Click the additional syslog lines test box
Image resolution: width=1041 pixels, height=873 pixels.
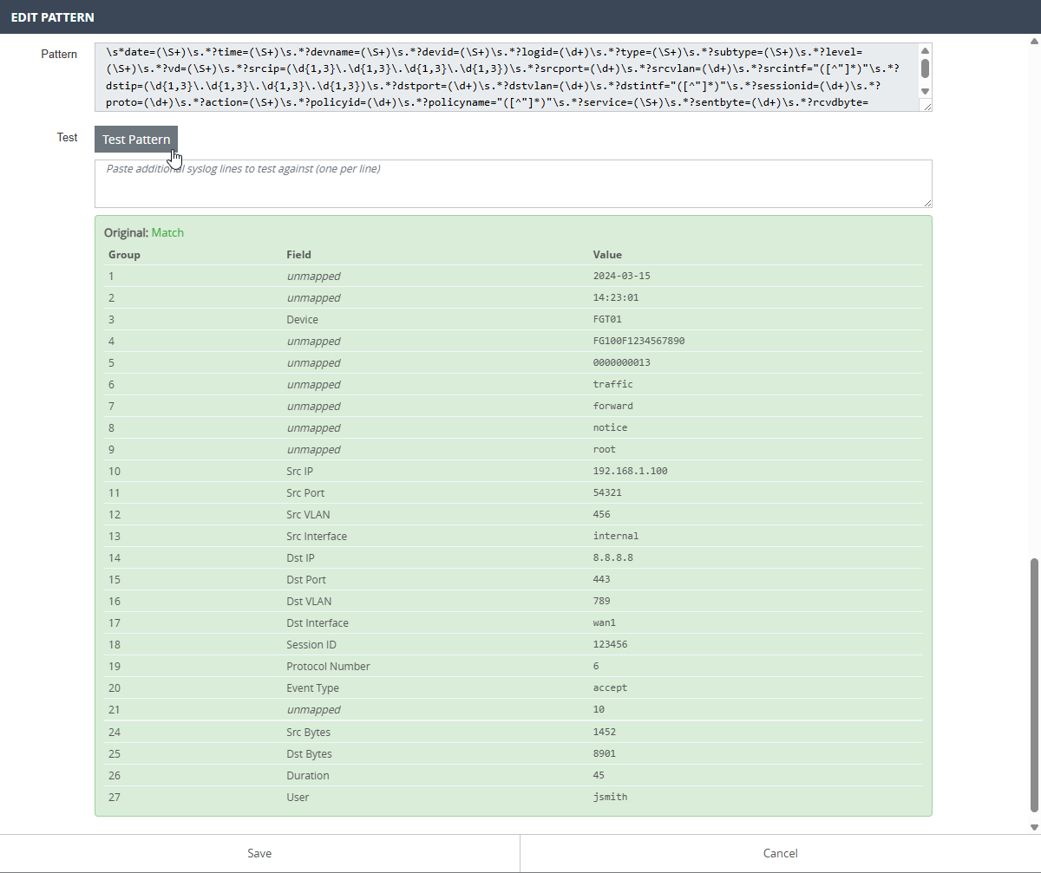(x=514, y=184)
